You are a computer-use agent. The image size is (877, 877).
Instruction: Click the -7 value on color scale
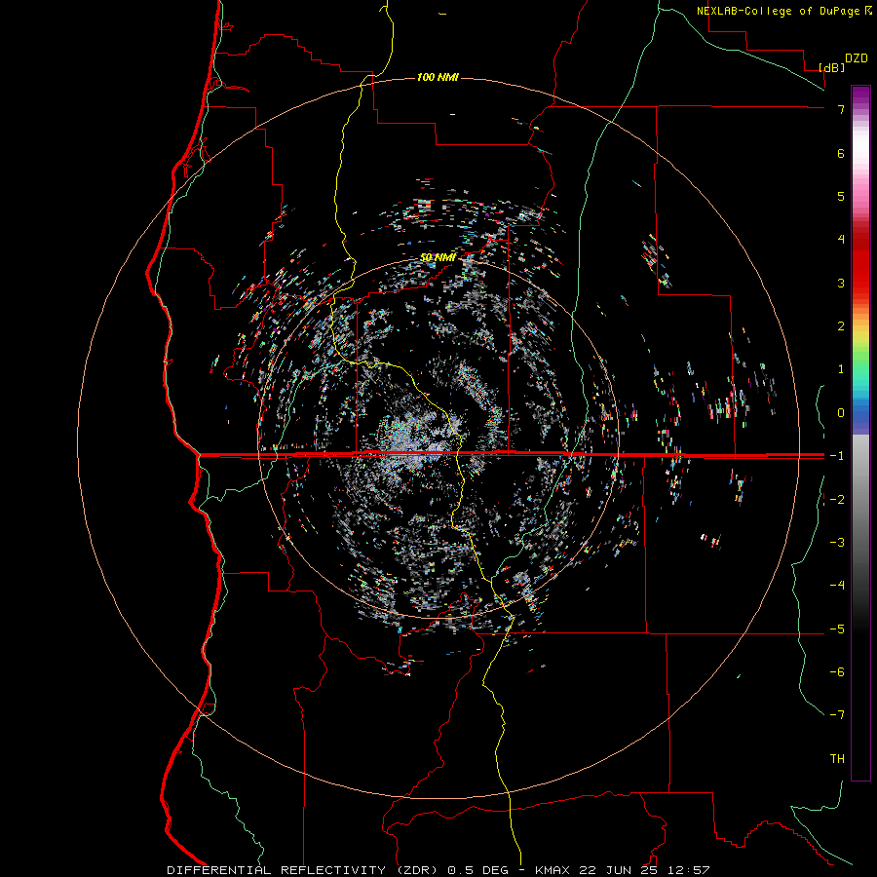[837, 715]
